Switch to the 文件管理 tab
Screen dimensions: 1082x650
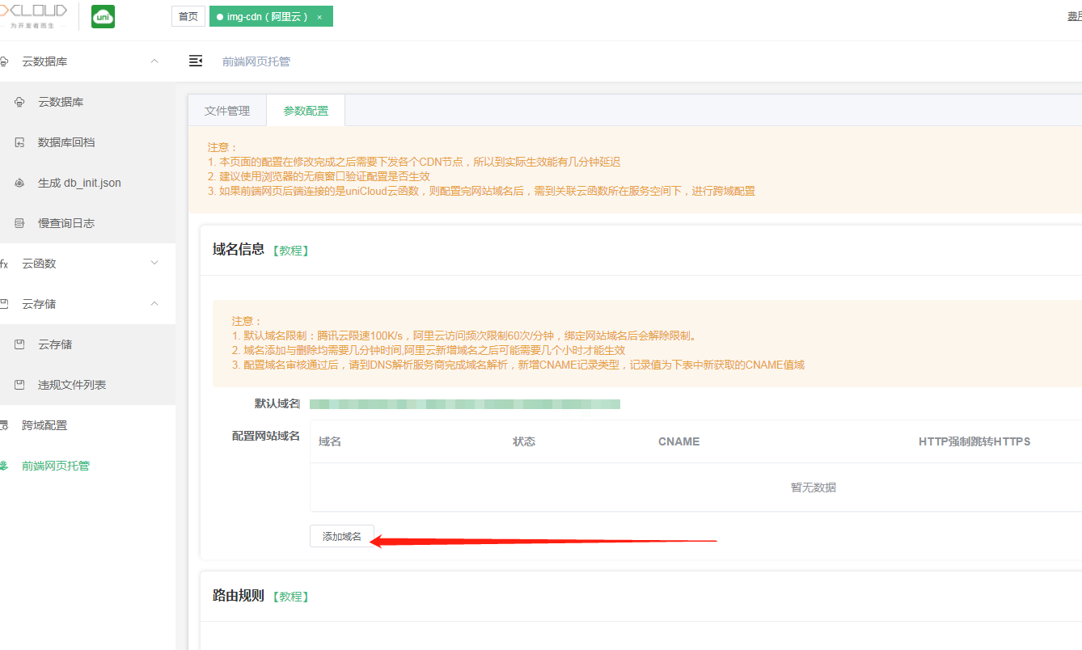click(227, 111)
